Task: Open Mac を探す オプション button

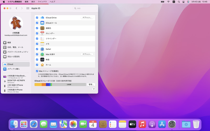Action: (x=87, y=54)
